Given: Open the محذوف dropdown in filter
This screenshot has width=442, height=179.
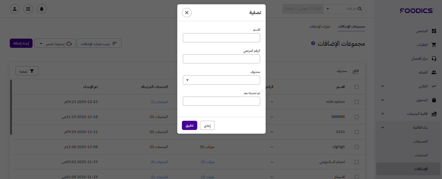Looking at the screenshot, I should (221, 80).
